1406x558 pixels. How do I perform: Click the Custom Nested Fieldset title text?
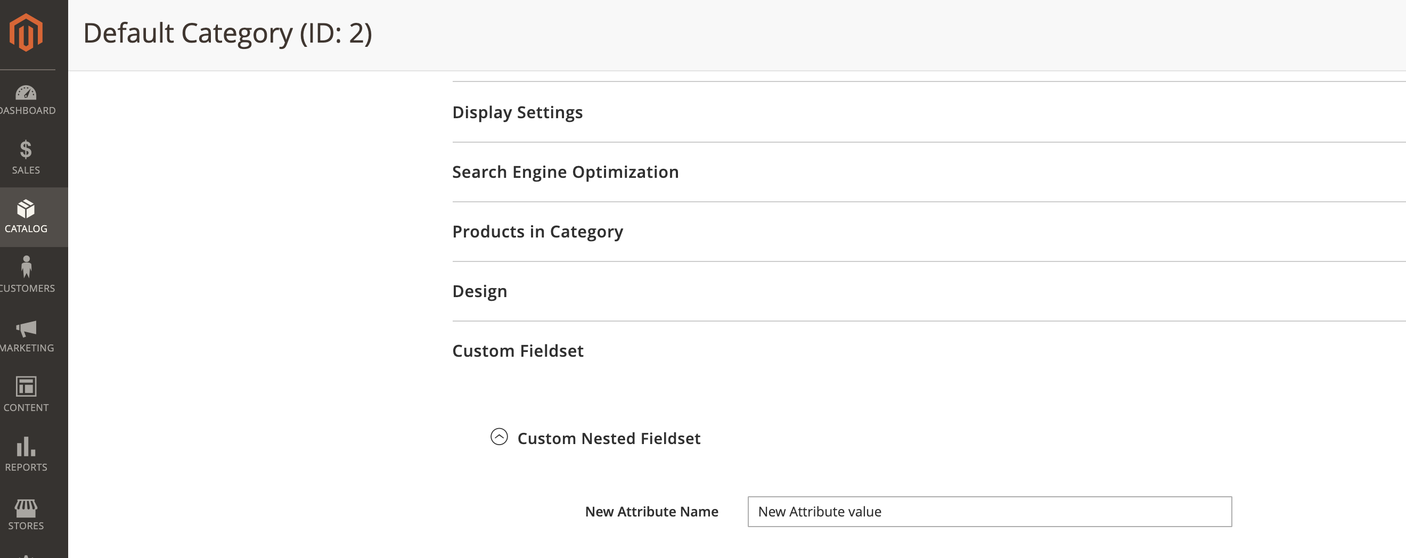point(609,438)
